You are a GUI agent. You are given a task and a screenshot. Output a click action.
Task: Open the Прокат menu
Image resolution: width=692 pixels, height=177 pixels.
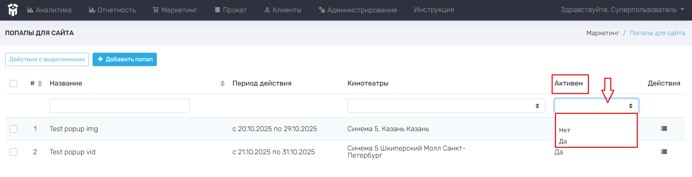(231, 10)
